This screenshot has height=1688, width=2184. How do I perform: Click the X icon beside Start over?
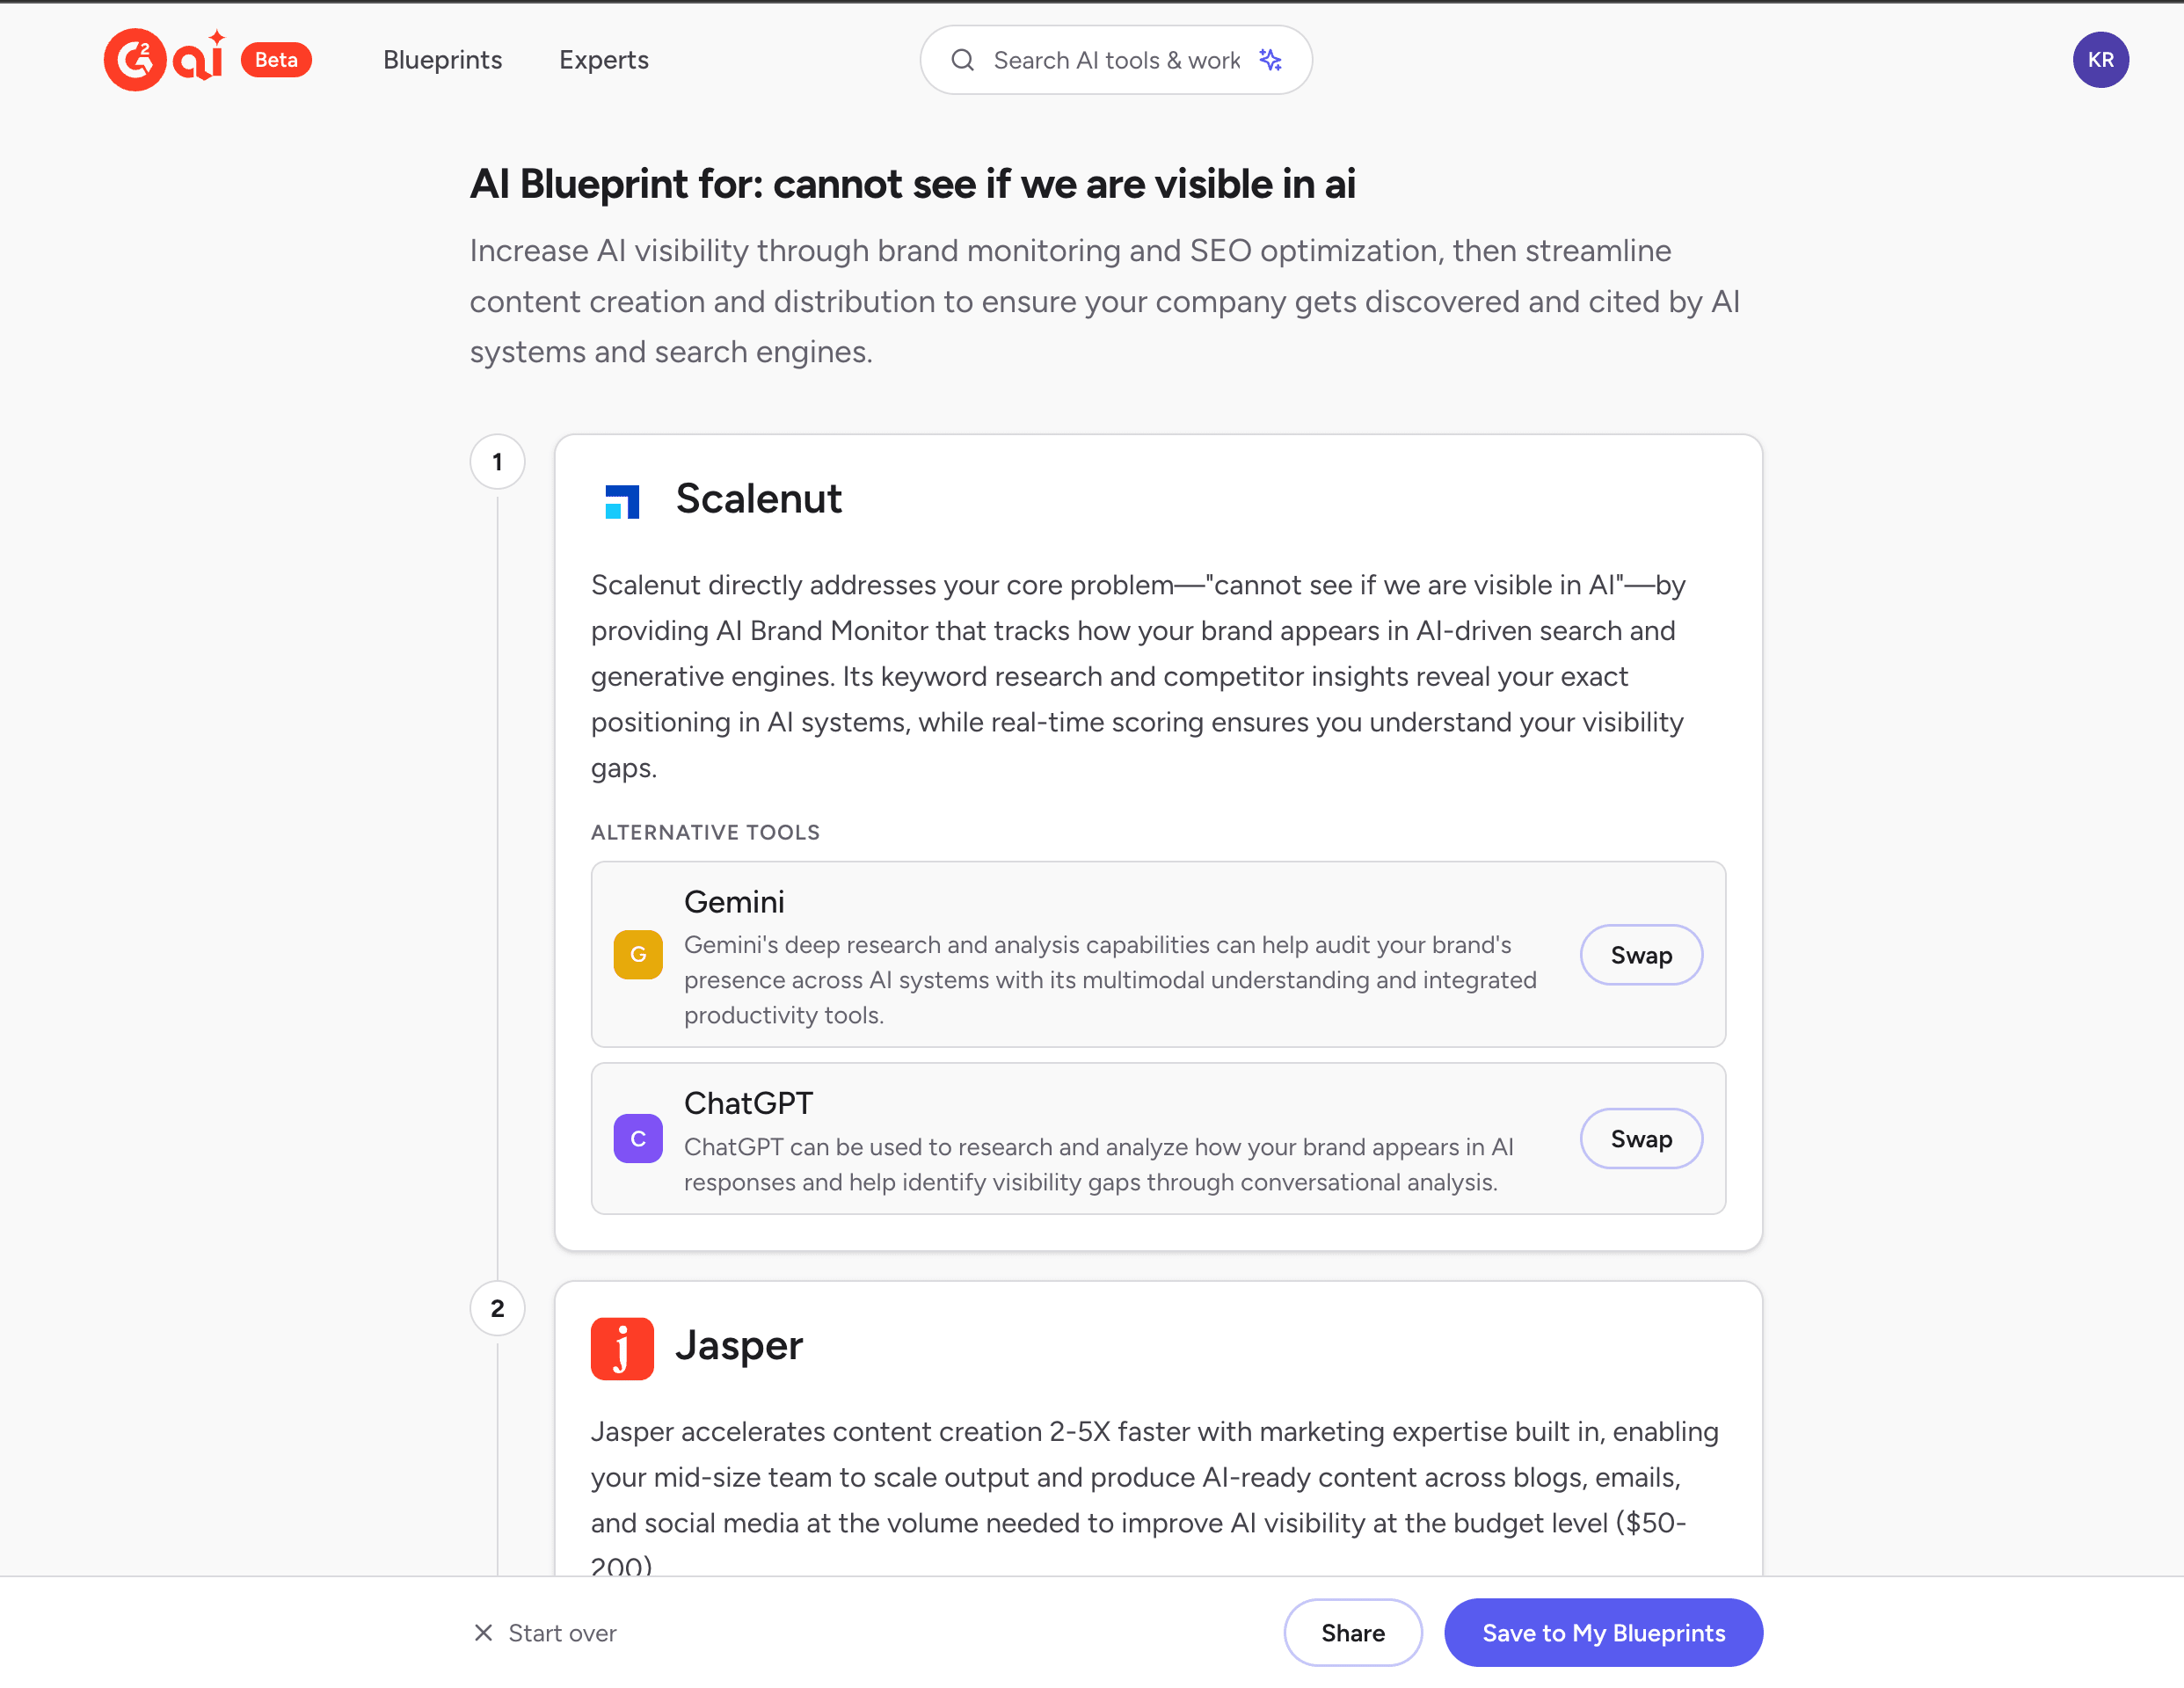pos(483,1632)
